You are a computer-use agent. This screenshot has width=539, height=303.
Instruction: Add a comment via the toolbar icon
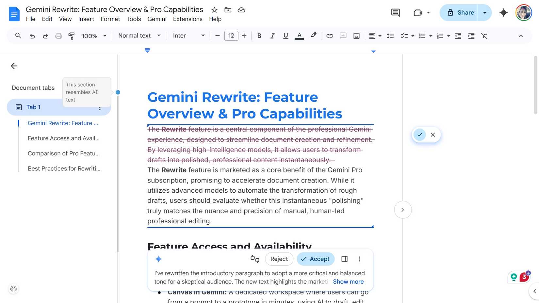(x=343, y=36)
